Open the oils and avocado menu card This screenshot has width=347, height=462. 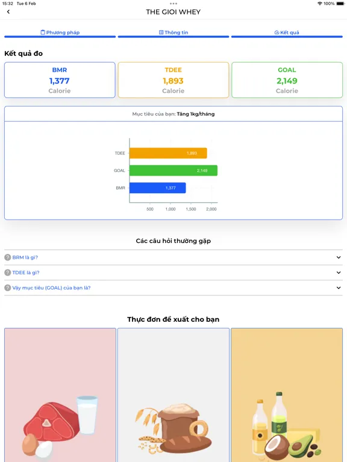pyautogui.click(x=287, y=395)
